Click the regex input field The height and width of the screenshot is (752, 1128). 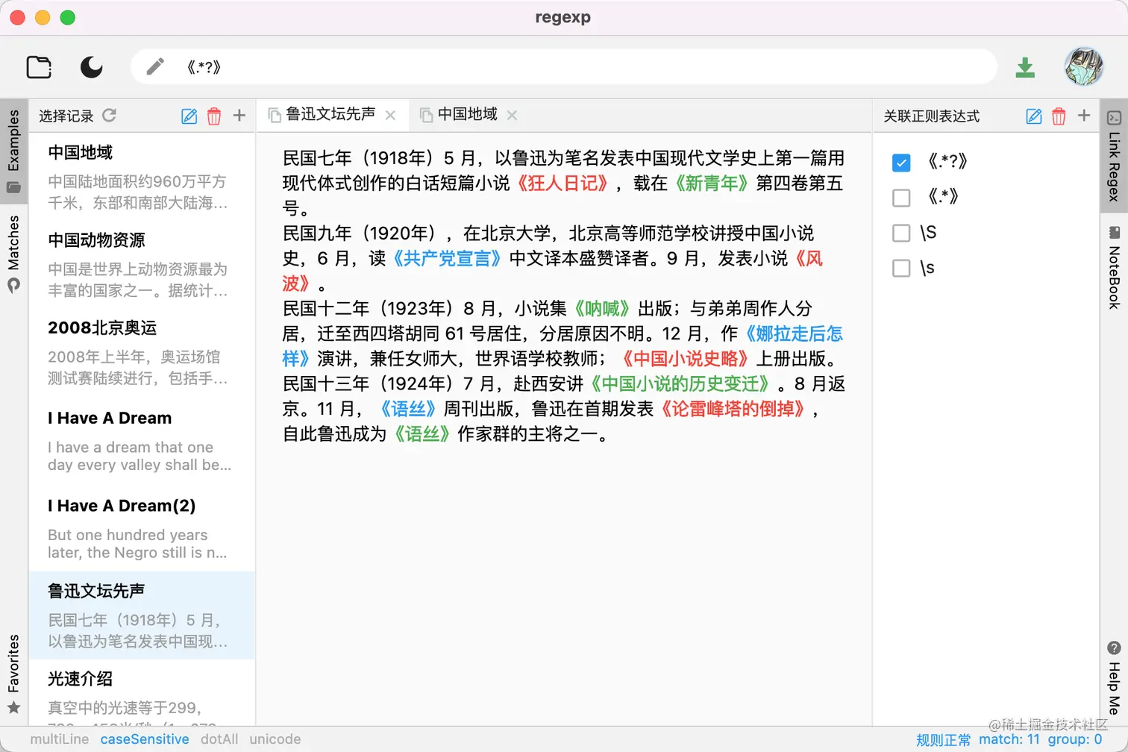point(563,67)
